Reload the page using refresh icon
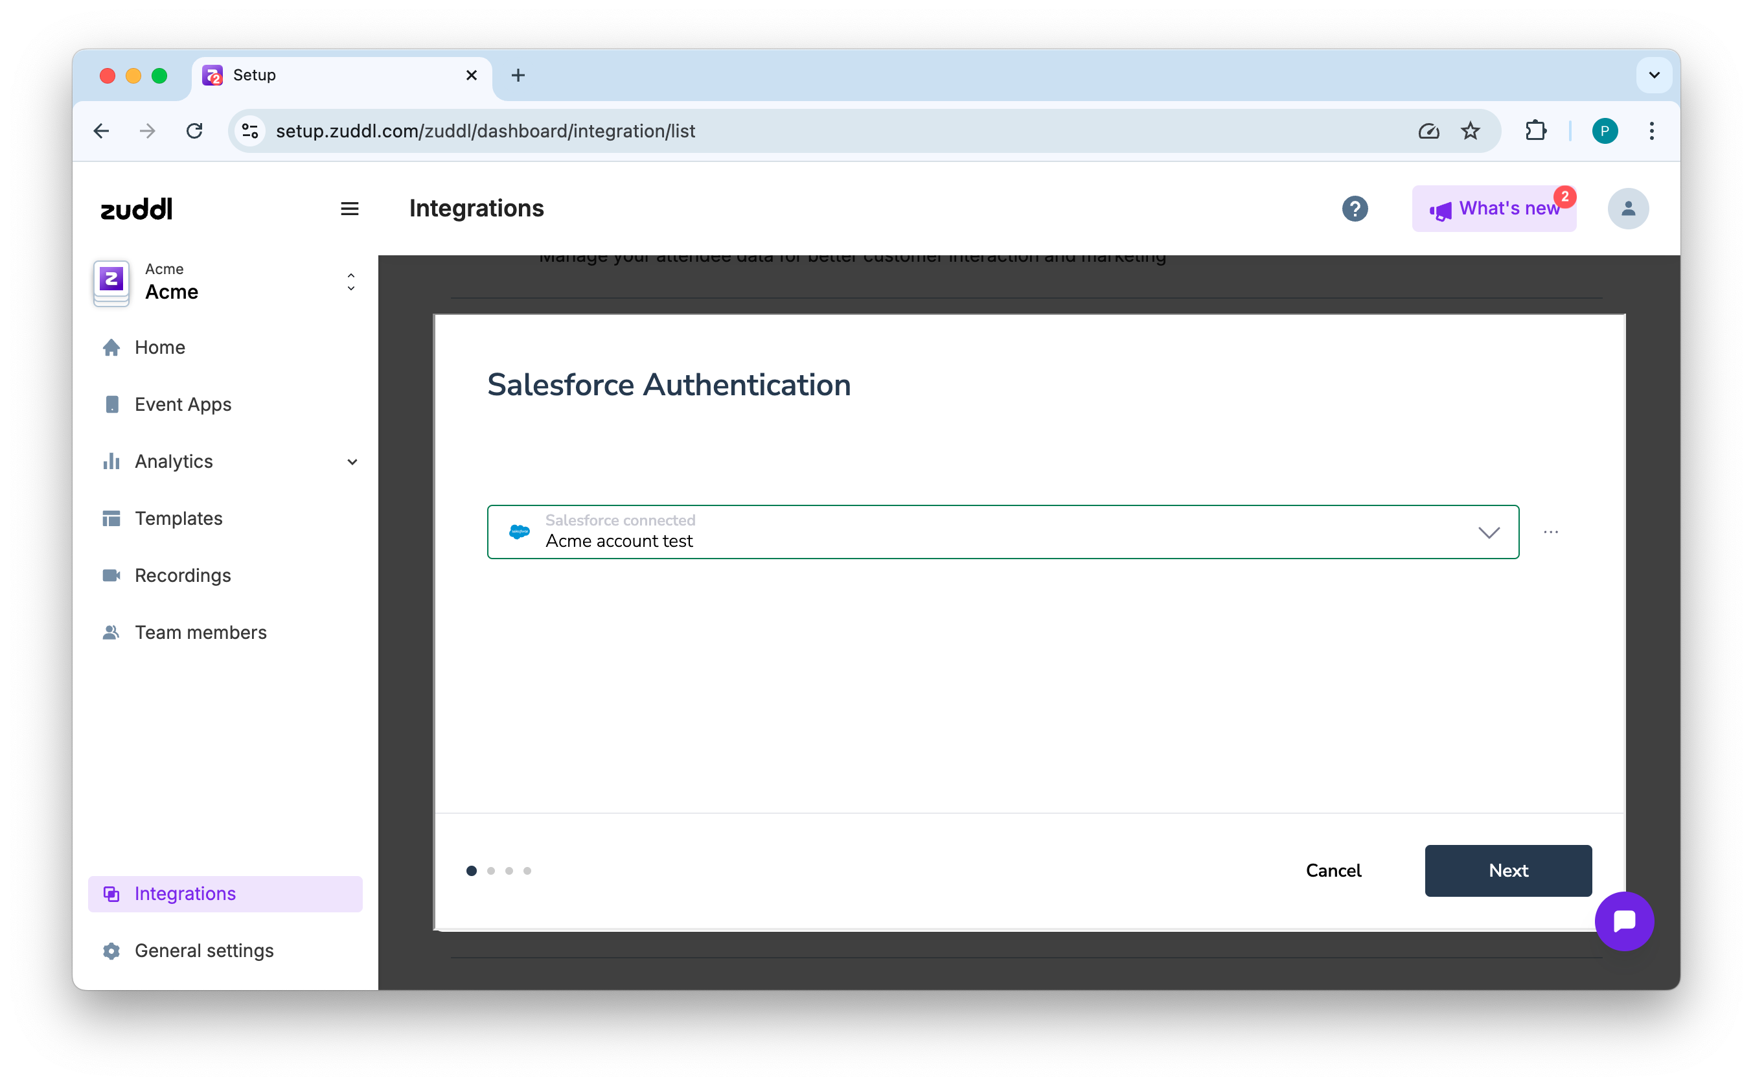The image size is (1753, 1086). tap(194, 132)
